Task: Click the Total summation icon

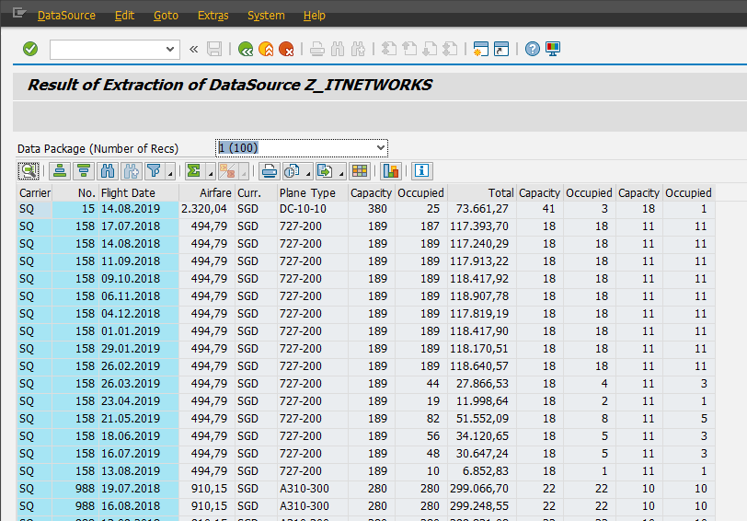Action: click(x=194, y=170)
